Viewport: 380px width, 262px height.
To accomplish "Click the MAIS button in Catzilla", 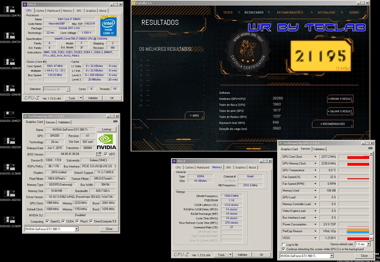I will tap(194, 116).
